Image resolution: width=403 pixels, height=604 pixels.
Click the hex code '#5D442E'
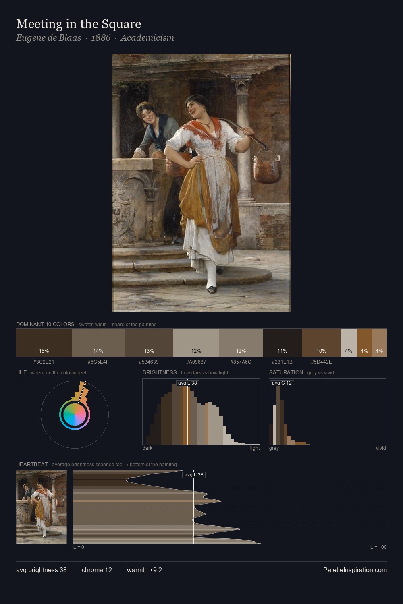pyautogui.click(x=322, y=362)
